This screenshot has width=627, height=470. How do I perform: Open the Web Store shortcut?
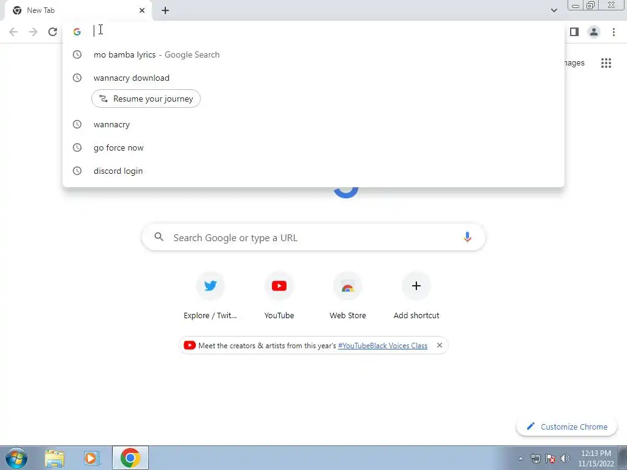[x=348, y=296]
